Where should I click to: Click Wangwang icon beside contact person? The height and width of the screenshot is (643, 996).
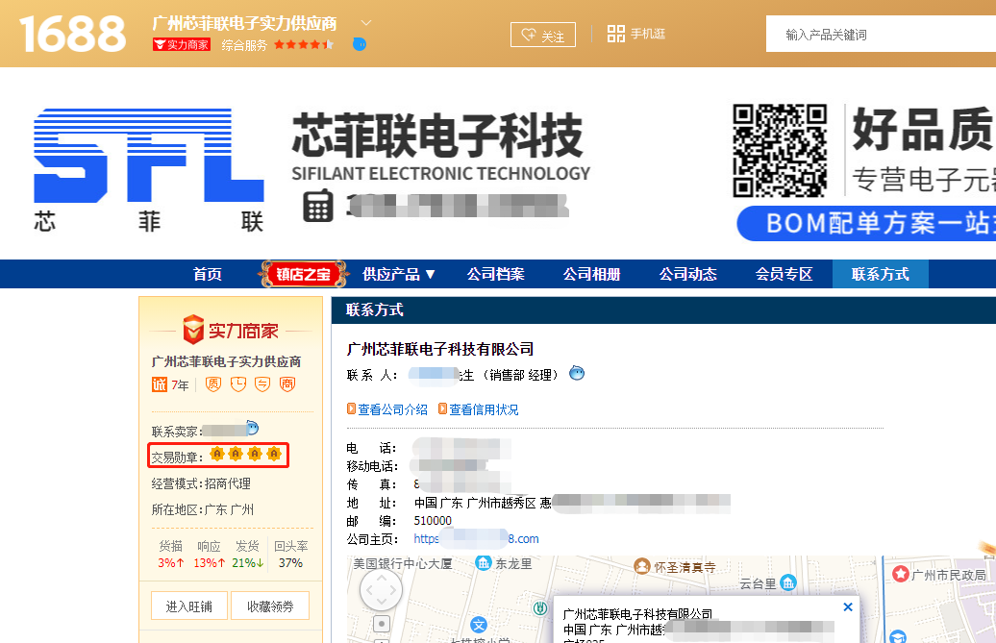pyautogui.click(x=577, y=373)
